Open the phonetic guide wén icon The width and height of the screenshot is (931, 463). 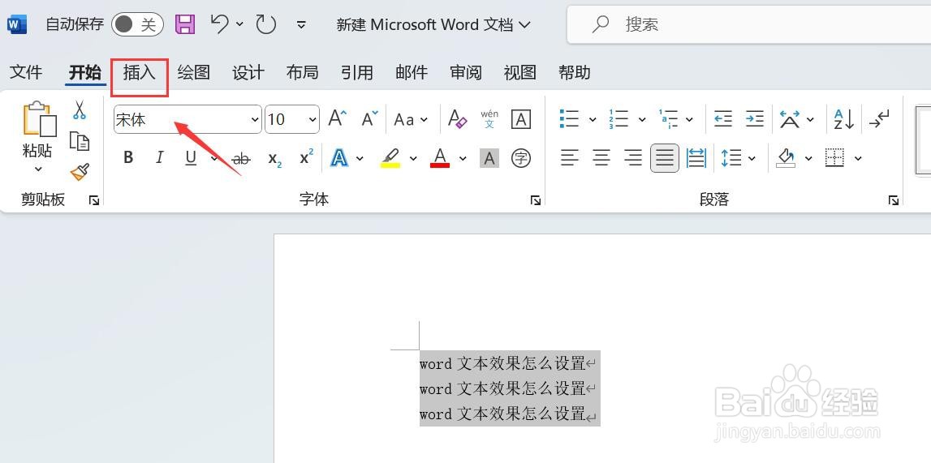click(489, 118)
